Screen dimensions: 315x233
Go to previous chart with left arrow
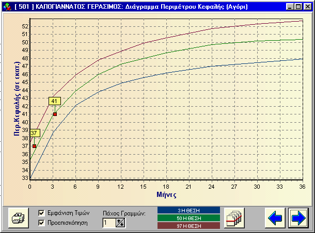click(x=275, y=218)
